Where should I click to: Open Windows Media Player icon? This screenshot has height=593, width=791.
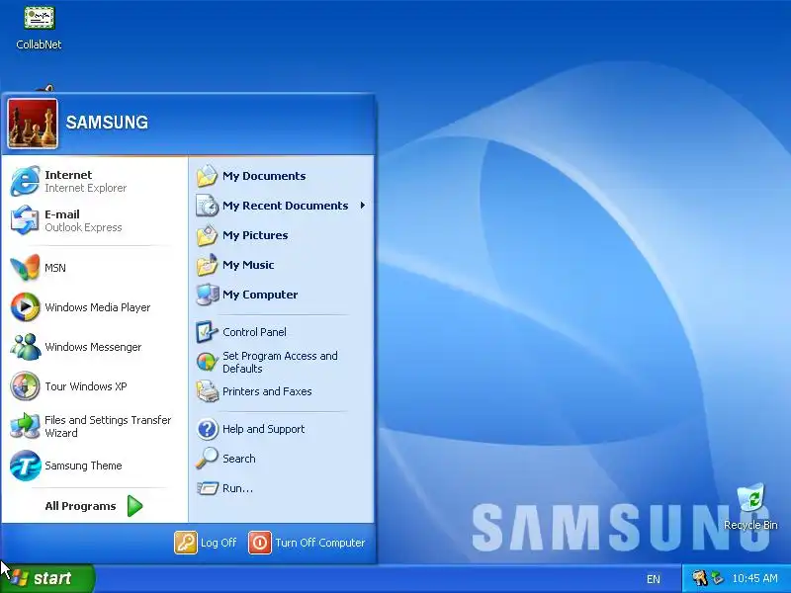[x=25, y=306]
